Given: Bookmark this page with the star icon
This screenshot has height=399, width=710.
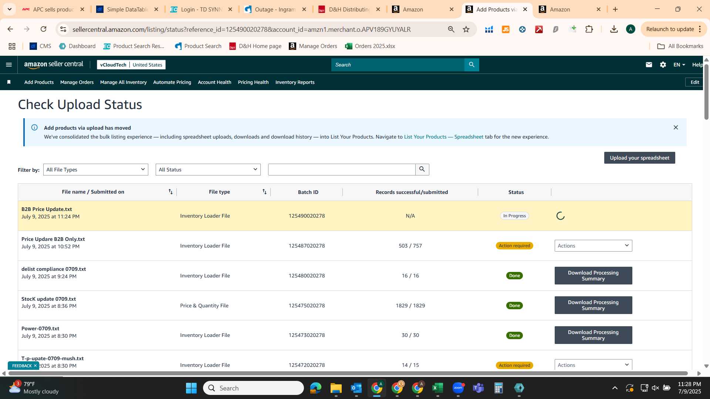Looking at the screenshot, I should pos(466,29).
